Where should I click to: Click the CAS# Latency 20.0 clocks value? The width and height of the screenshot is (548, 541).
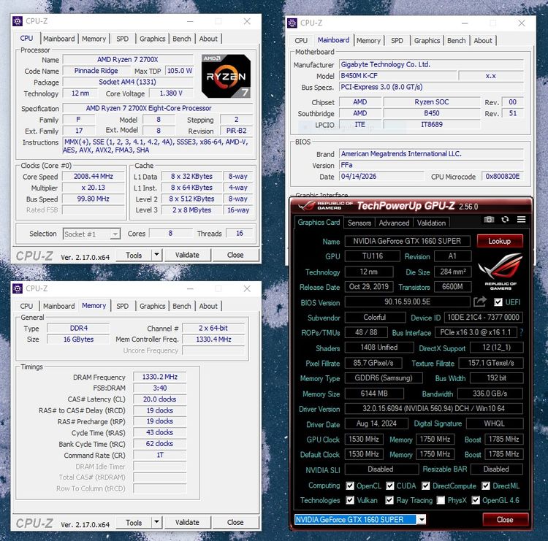click(x=160, y=399)
